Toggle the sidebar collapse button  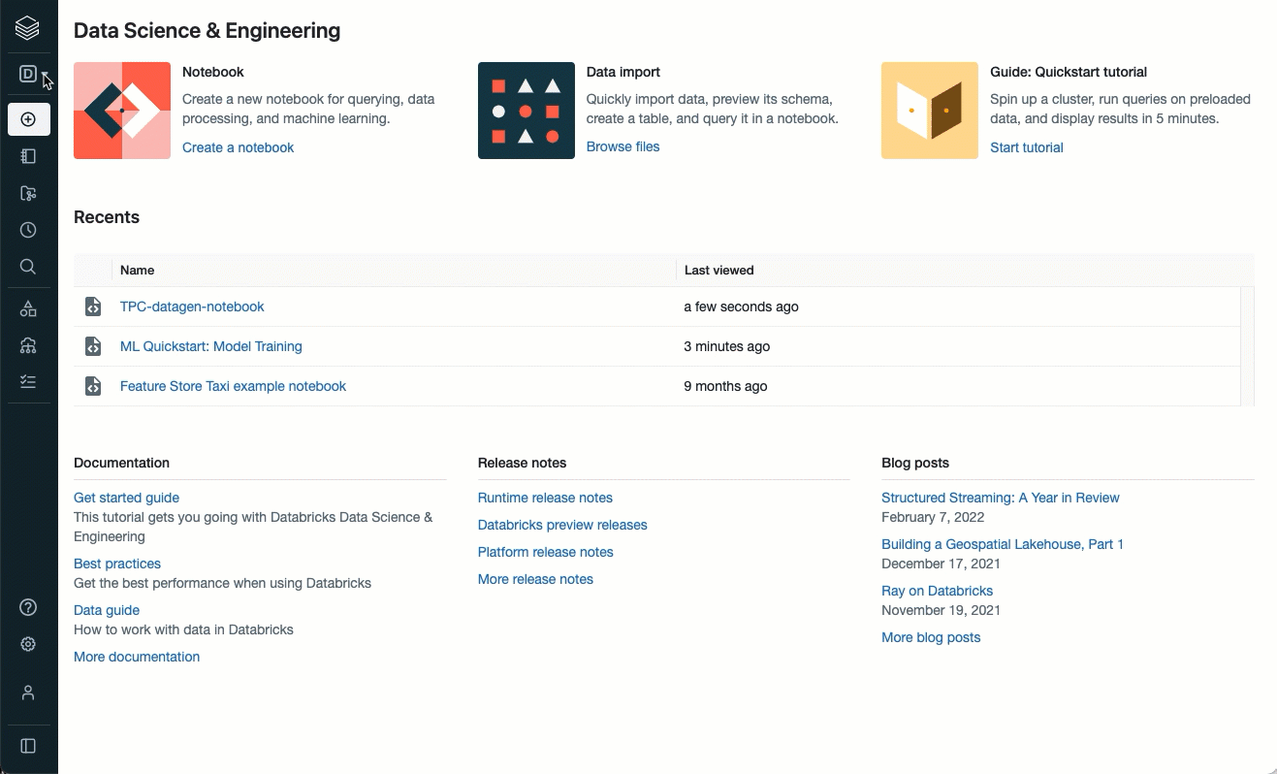(28, 746)
